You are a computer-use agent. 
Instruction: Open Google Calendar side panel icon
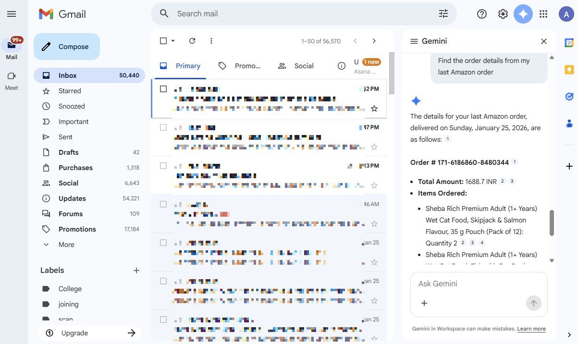point(569,43)
